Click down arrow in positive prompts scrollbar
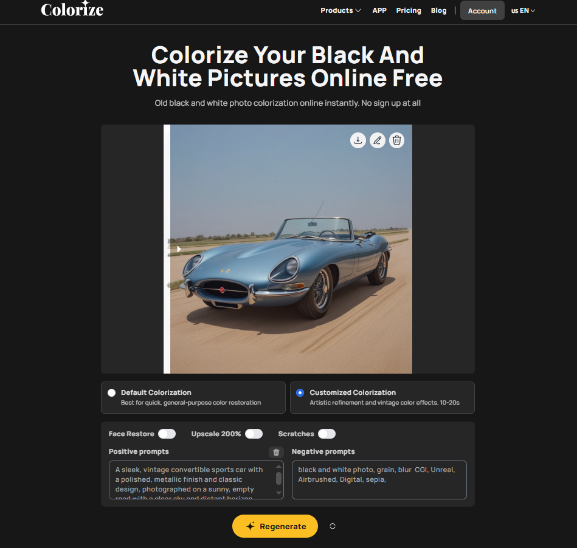 point(278,493)
